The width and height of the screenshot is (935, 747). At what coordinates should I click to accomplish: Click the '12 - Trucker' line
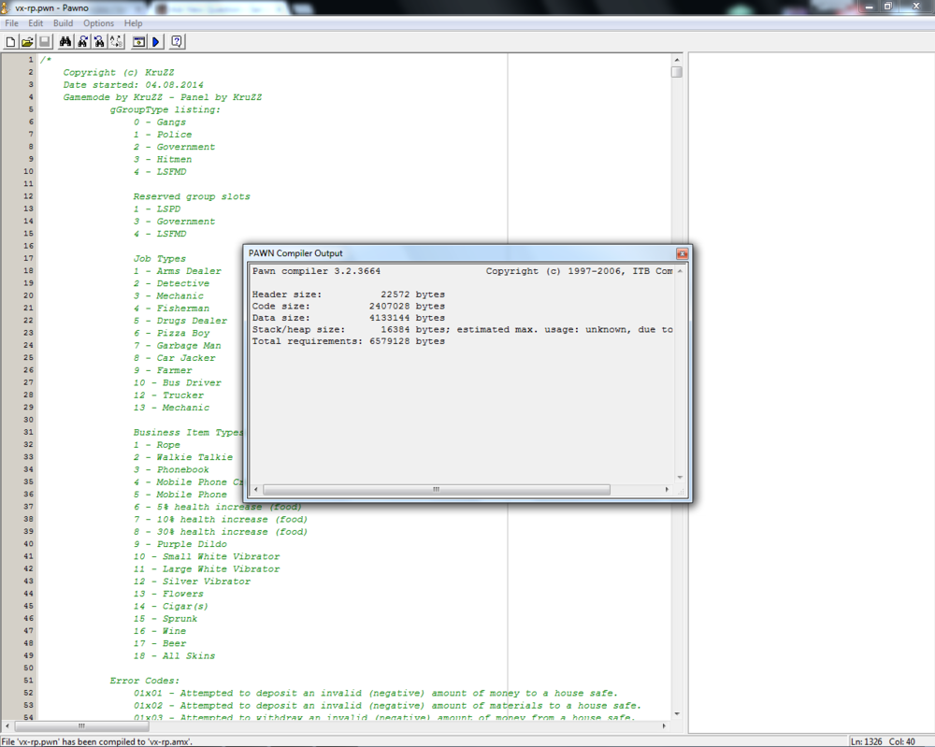168,395
